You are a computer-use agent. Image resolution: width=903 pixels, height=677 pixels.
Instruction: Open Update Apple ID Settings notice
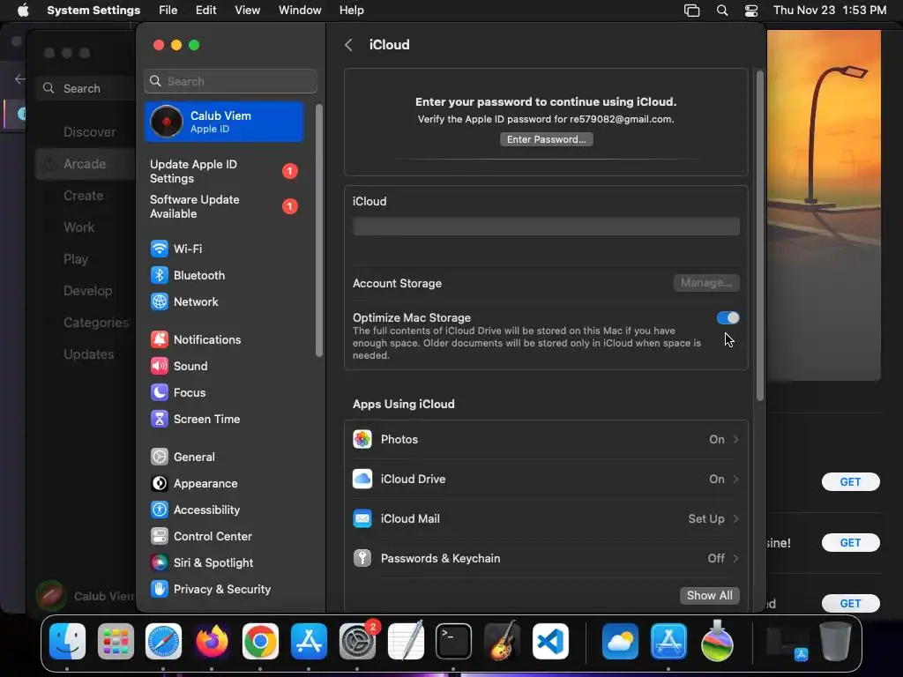[x=224, y=172]
